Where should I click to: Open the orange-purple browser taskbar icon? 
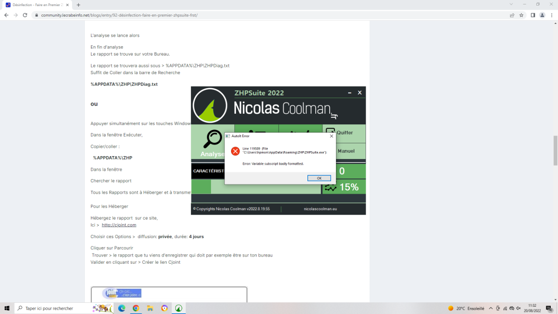(x=165, y=308)
